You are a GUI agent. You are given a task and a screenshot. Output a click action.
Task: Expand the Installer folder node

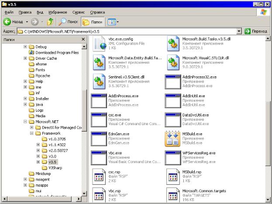coord(25,99)
